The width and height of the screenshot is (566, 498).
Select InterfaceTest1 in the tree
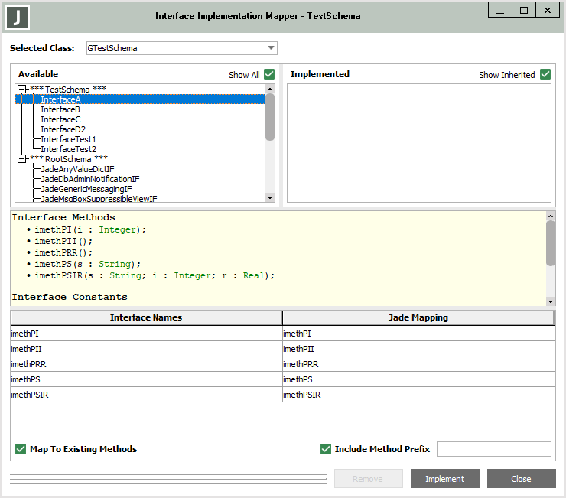pos(68,139)
